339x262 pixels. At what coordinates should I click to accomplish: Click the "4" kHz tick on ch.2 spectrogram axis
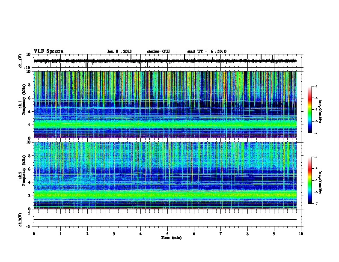point(30,182)
